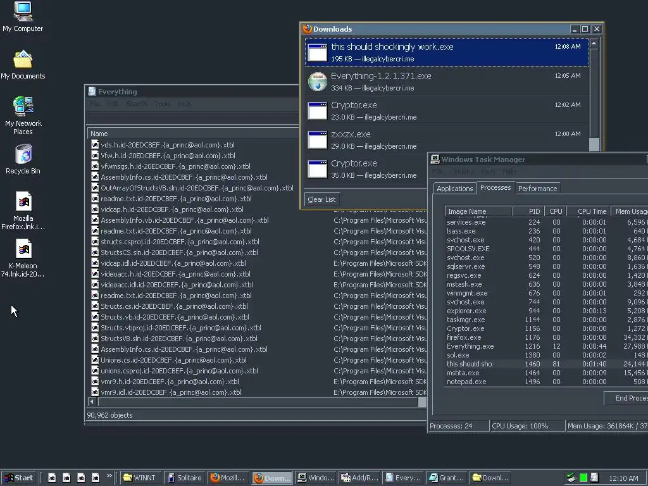Switch to the WINNT taskbar button
Viewport: 648px width, 486px height.
tap(140, 478)
